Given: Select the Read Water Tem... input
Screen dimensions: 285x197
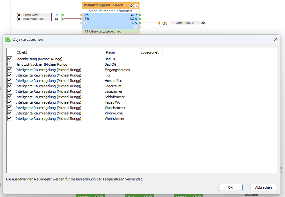Looking at the screenshot, I should 40,19.
